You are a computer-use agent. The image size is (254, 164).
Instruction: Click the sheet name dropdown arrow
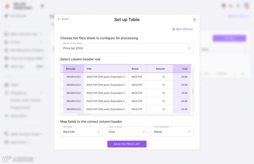(x=189, y=48)
